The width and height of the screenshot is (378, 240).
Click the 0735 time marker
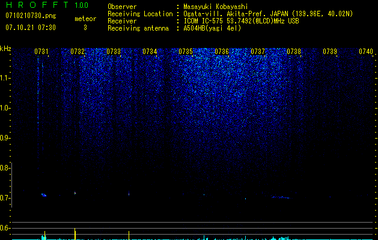click(186, 52)
